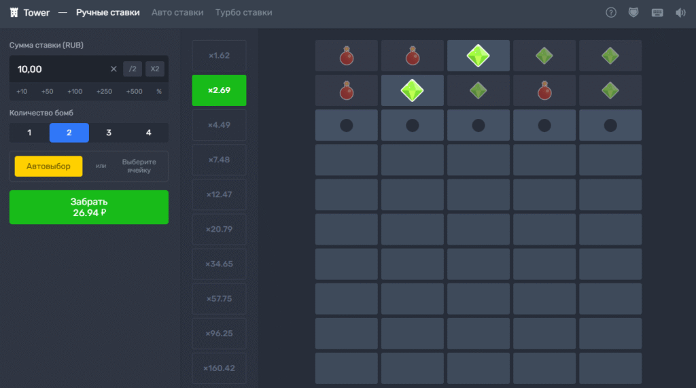The image size is (696, 388).
Task: Click the bet amount input field
Action: (x=58, y=69)
